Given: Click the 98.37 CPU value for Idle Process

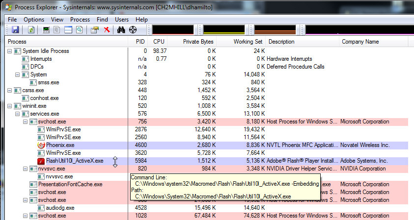Looking at the screenshot, I should click(160, 51).
